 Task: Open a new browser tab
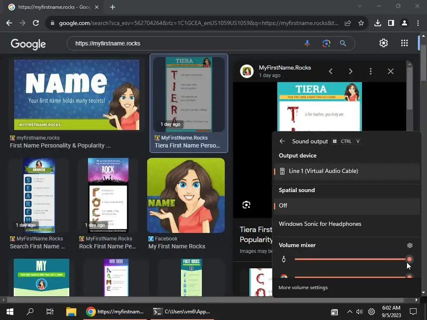click(x=113, y=7)
